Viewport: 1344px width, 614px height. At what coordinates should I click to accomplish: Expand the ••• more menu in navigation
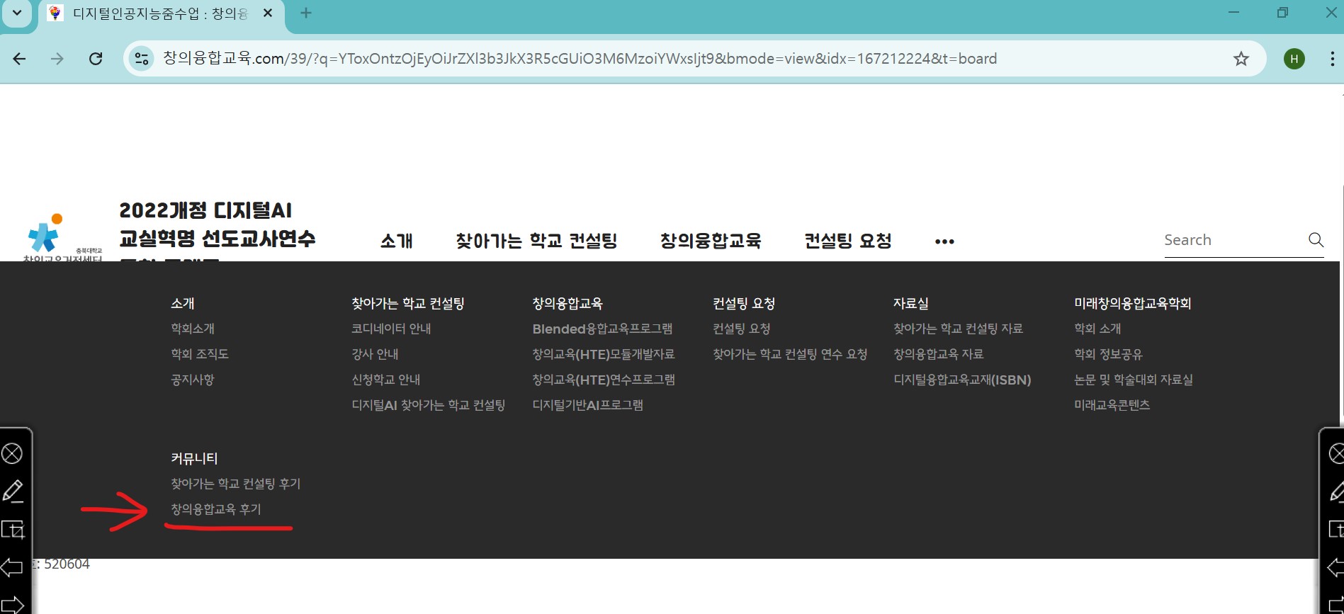[x=944, y=241]
